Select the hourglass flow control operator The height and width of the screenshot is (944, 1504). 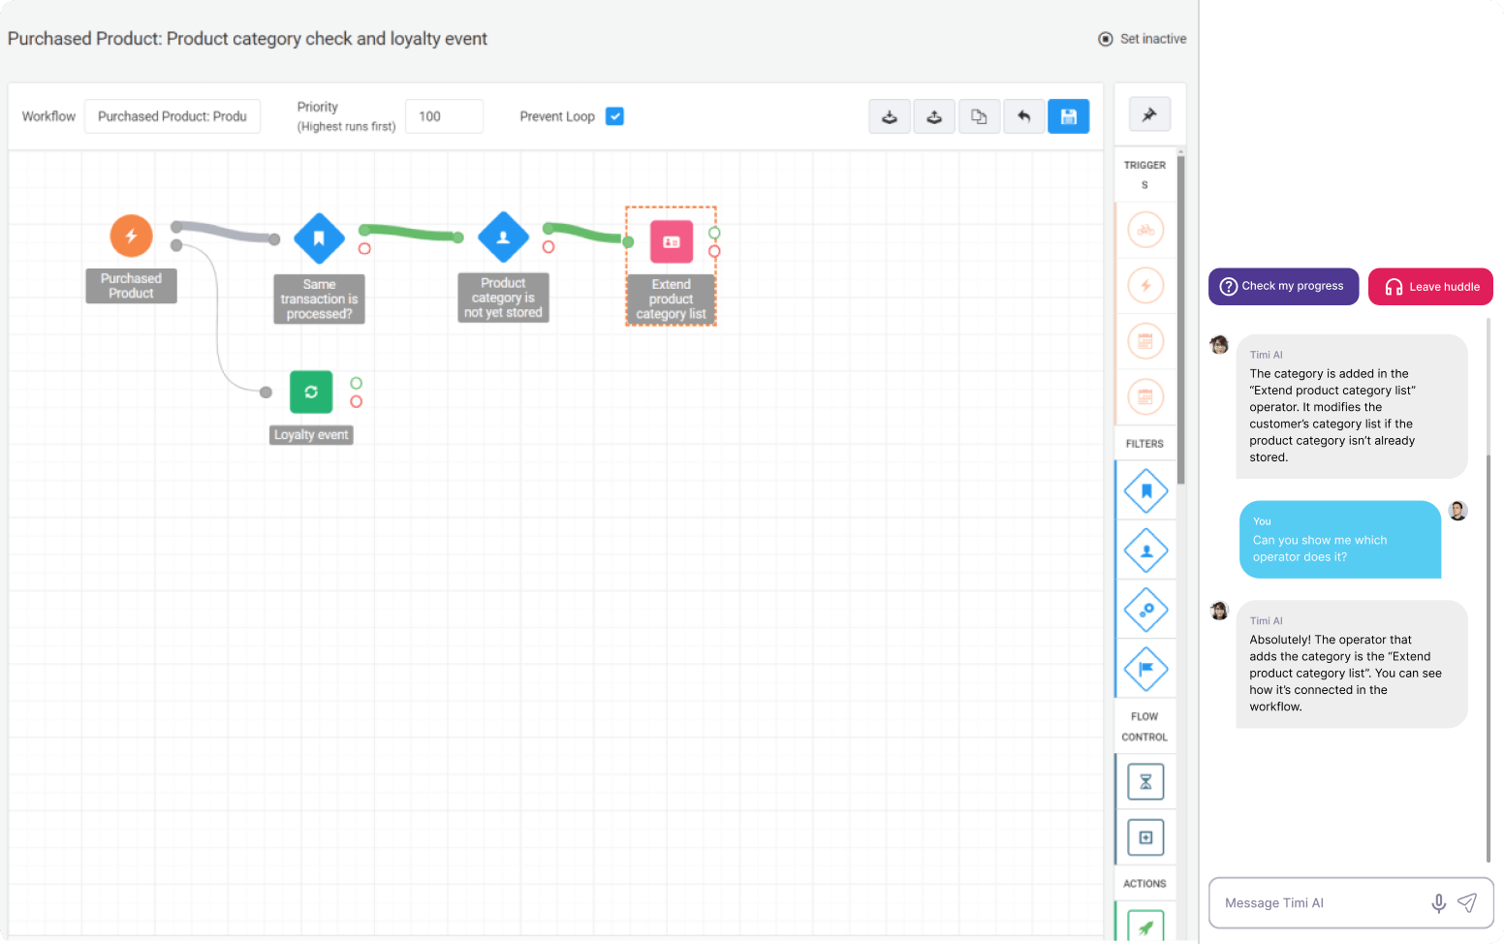[1145, 781]
